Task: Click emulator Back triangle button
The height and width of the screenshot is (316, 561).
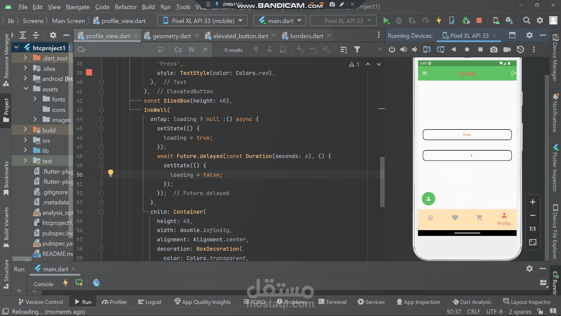Action: pyautogui.click(x=454, y=49)
